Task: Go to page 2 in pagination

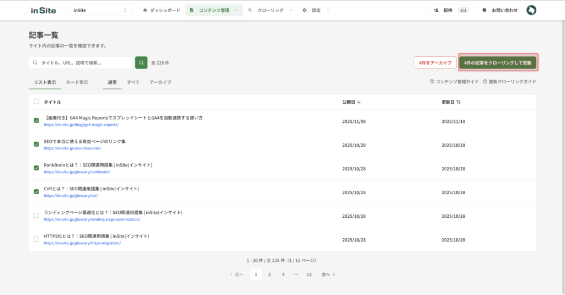Action: point(269,274)
